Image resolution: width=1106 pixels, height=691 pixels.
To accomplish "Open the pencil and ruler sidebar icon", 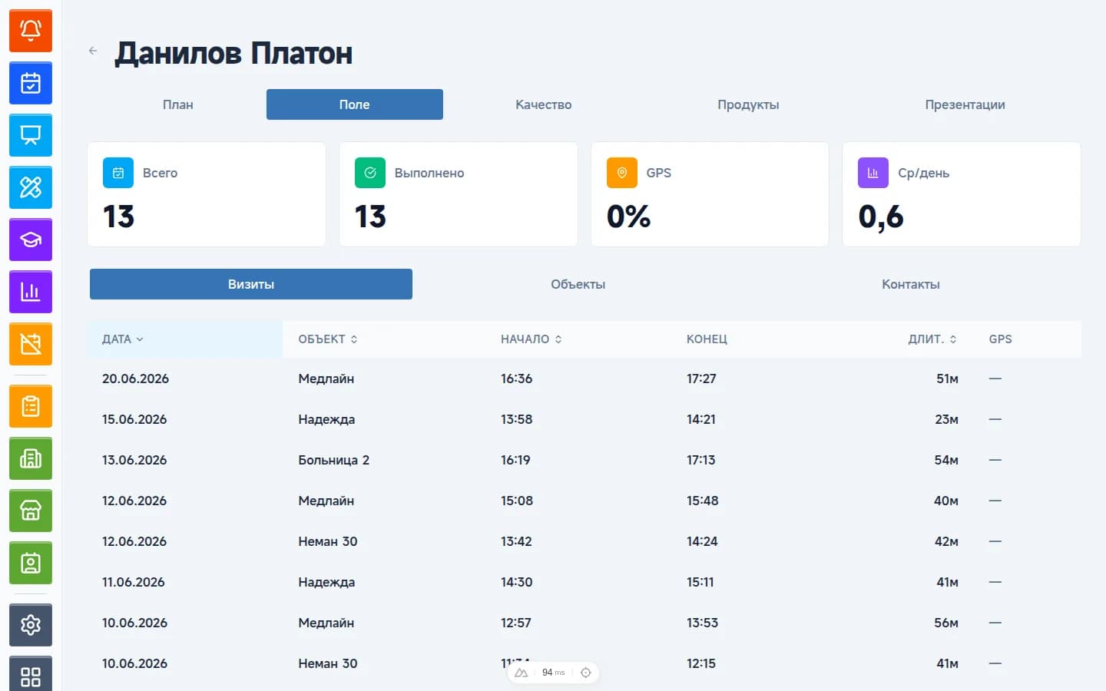I will [31, 187].
